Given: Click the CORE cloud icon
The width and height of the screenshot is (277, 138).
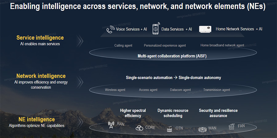Looking at the screenshot, I should pyautogui.click(x=139, y=128).
